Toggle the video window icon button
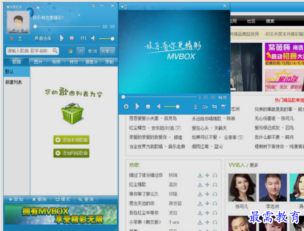Screen dimensions: 304x231 [81, 51]
